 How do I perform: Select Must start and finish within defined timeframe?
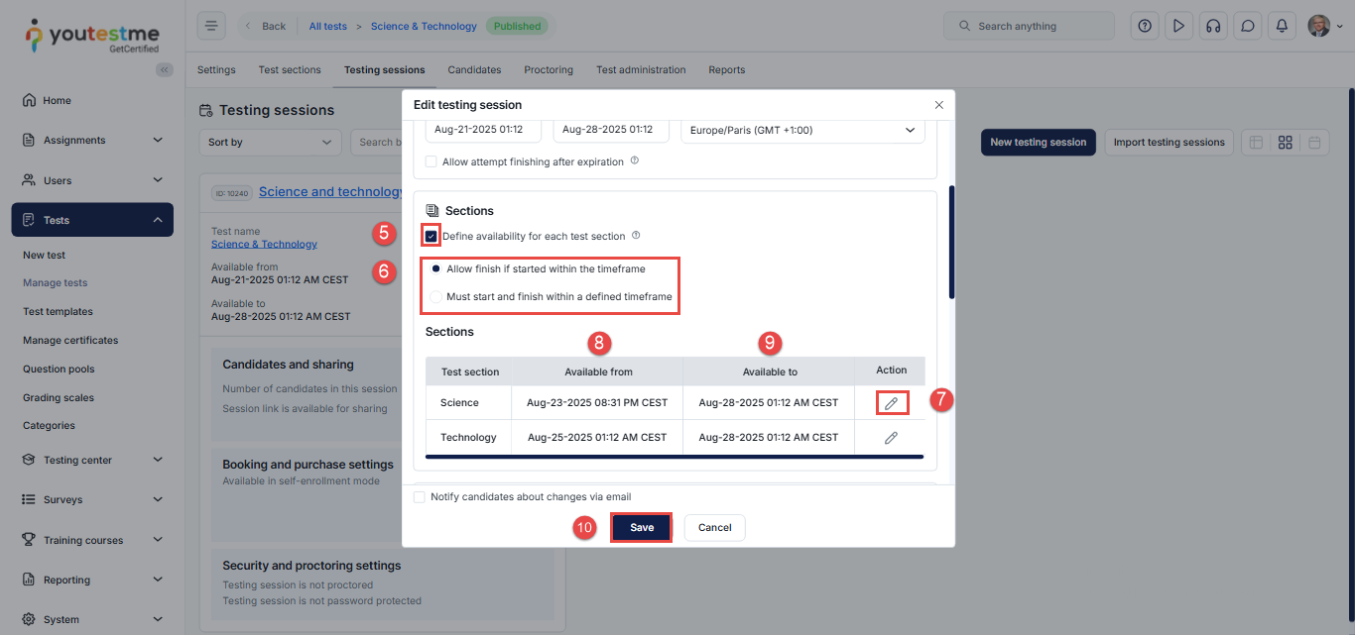point(436,297)
